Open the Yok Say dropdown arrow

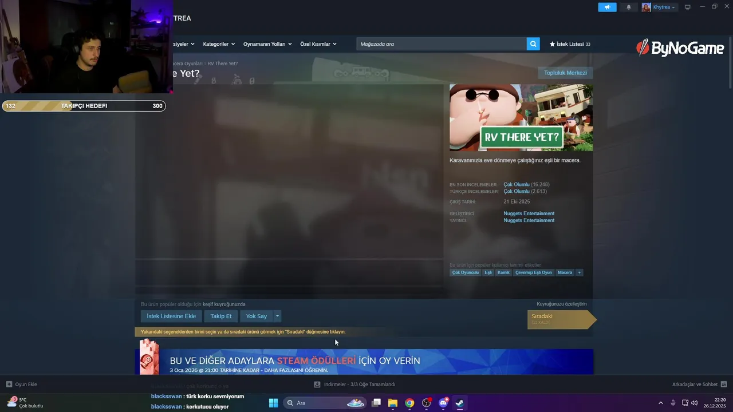[278, 316]
